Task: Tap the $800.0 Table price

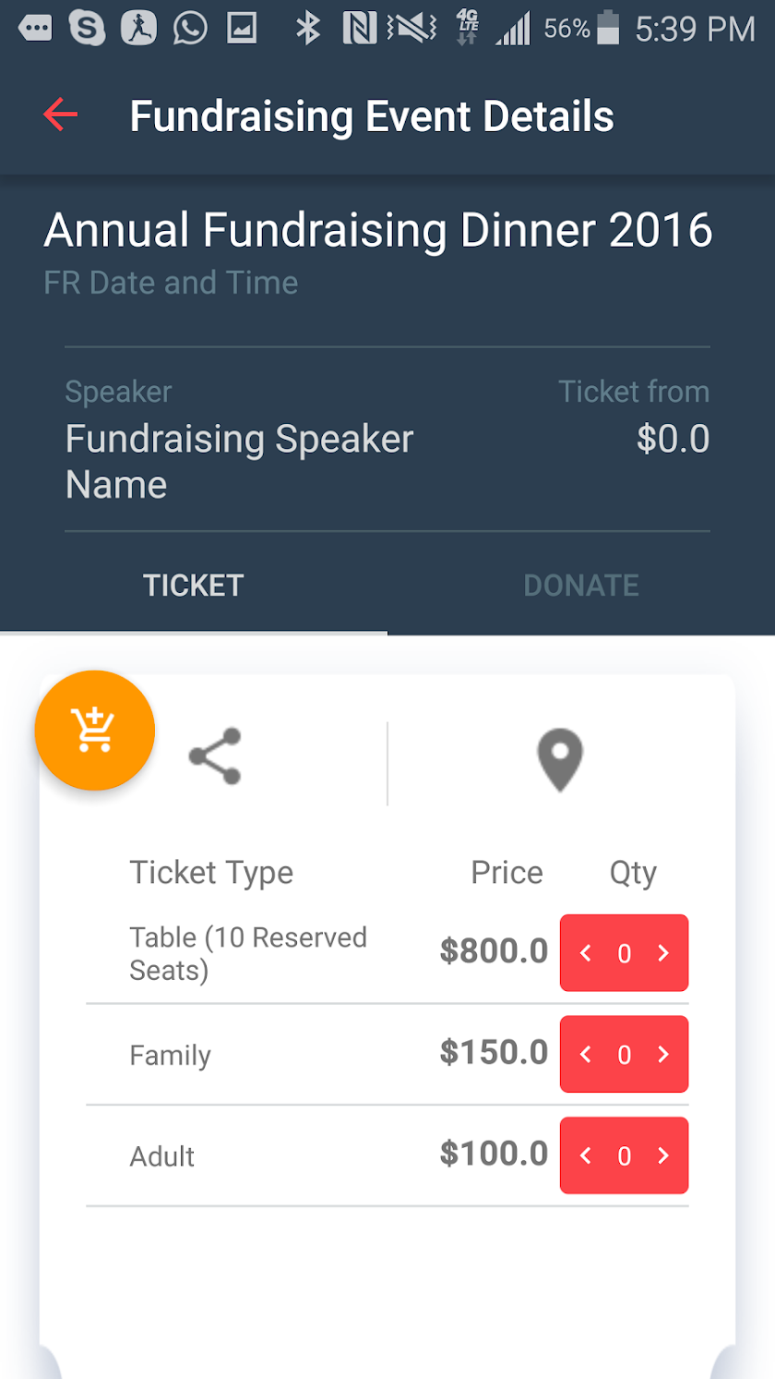Action: (x=494, y=950)
